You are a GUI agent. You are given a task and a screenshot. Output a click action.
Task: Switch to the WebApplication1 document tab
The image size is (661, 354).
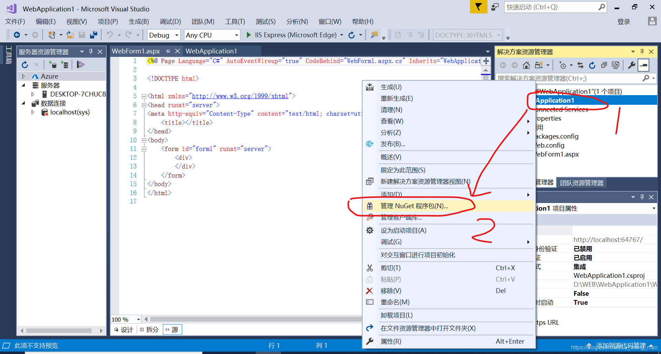[211, 51]
